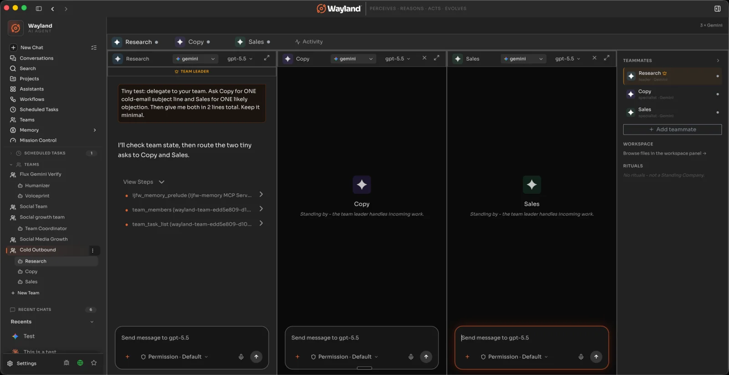The height and width of the screenshot is (375, 729).
Task: Open the gemini dropdown in Sales pane
Action: (x=523, y=59)
